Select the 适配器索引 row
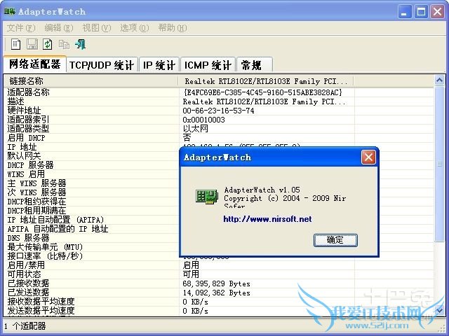Screen dimensions: 449x336 pos(219,120)
